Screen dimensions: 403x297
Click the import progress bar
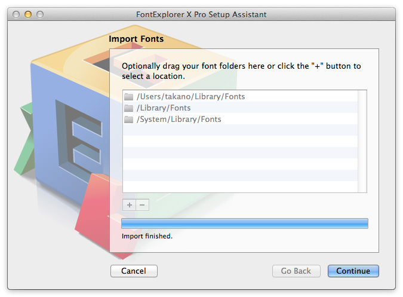[x=245, y=223]
